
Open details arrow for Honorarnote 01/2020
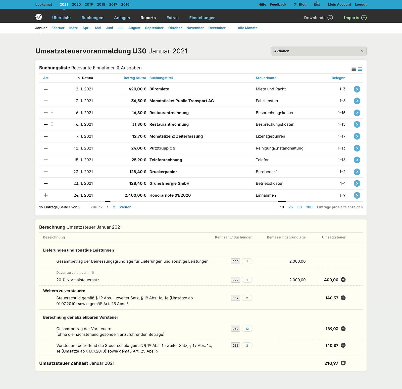(x=357, y=195)
